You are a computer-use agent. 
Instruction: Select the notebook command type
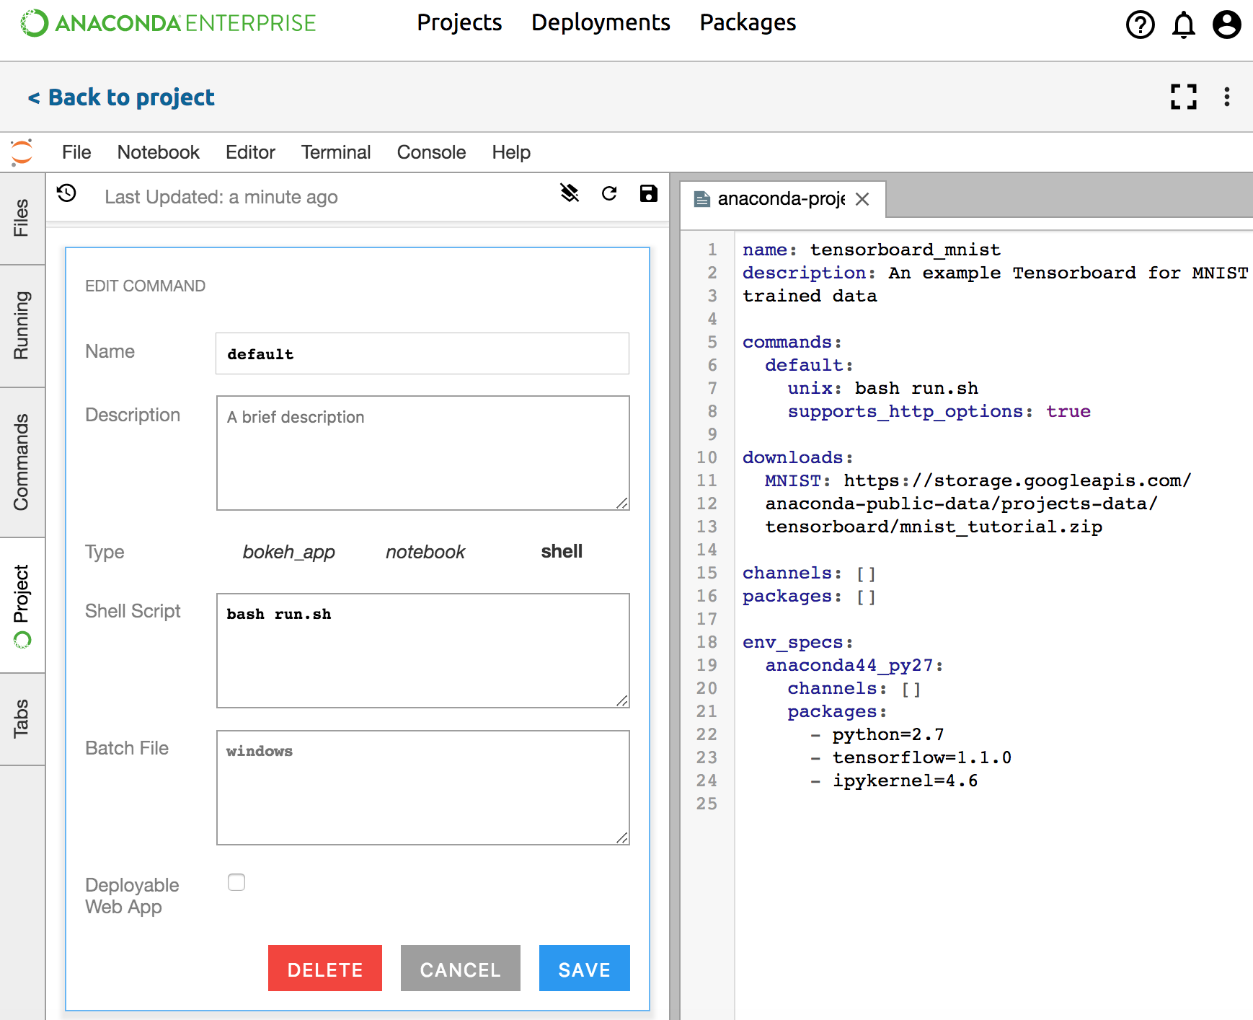(x=425, y=552)
